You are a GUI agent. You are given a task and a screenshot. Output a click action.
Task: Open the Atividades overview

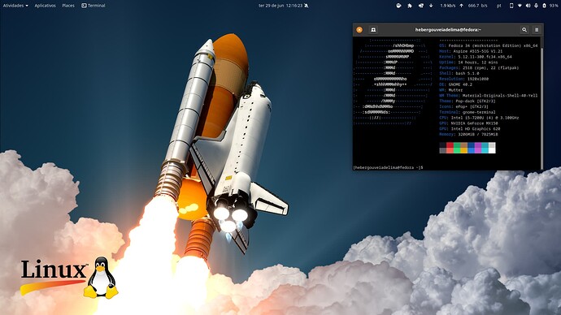pyautogui.click(x=15, y=6)
